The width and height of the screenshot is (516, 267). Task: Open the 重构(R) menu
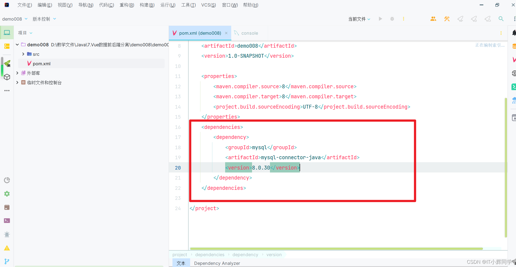click(x=127, y=5)
